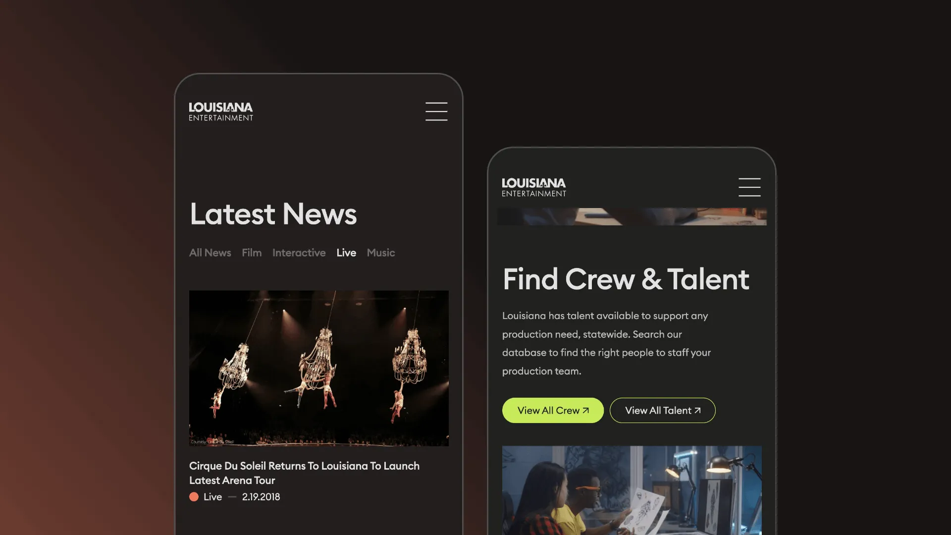Click the View All Talent button
Viewport: 951px width, 535px height.
click(662, 410)
